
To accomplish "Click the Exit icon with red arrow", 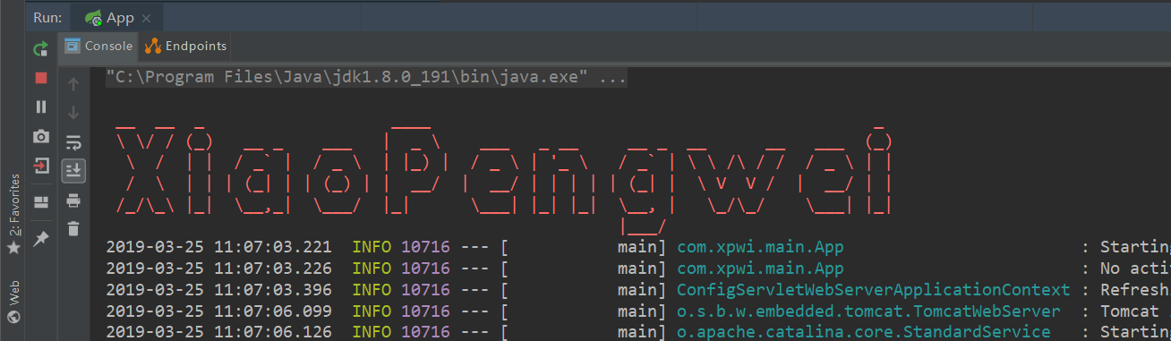I will click(x=40, y=166).
